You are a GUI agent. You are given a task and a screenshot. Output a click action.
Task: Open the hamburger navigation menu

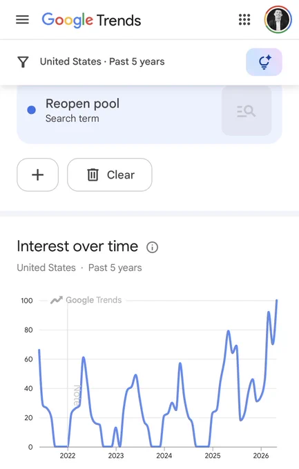23,20
